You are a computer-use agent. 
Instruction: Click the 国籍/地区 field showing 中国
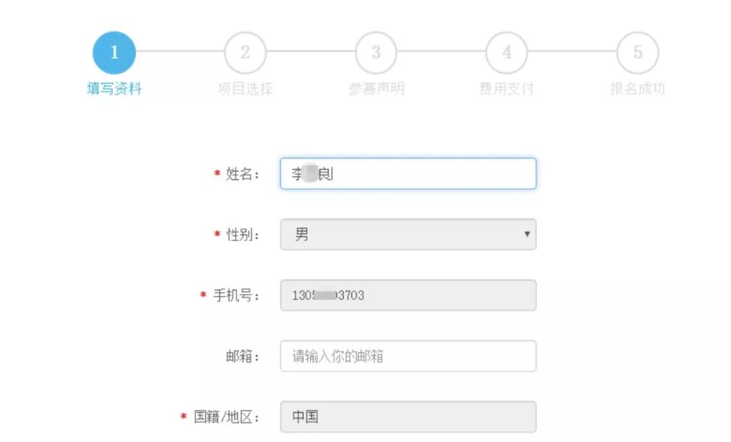407,417
